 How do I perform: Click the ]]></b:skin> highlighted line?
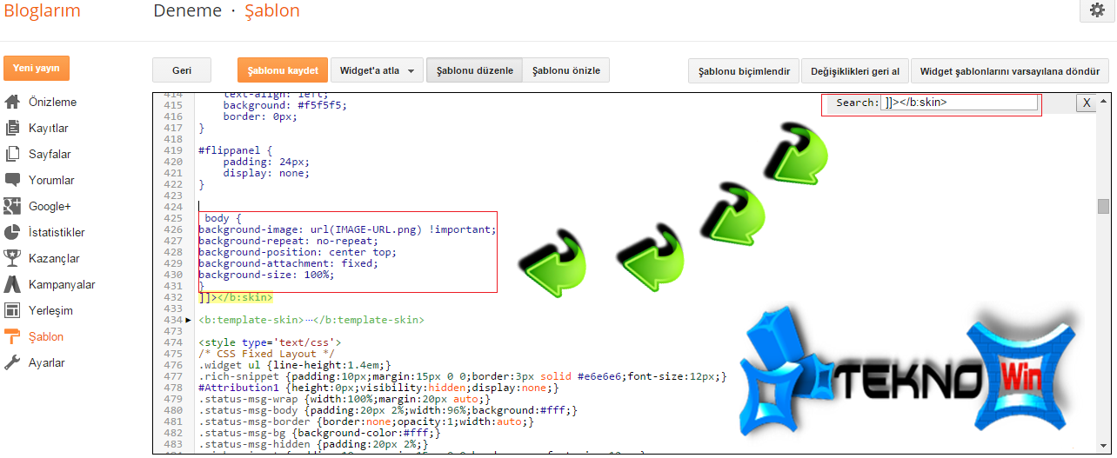coord(236,297)
